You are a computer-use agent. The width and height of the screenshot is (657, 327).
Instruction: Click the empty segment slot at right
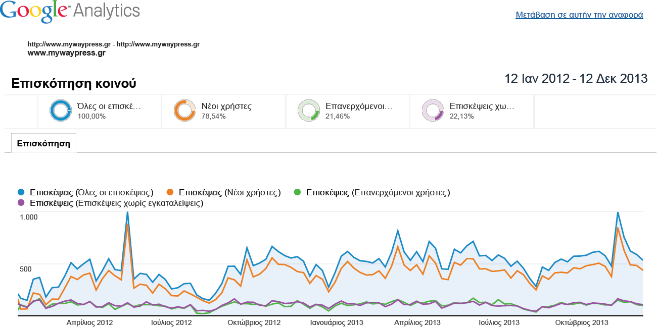595,111
